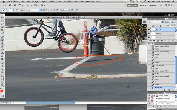Screen dimensions: 177x110
Task: Open the layer blend mode dropdown
Action: pos(156,22)
